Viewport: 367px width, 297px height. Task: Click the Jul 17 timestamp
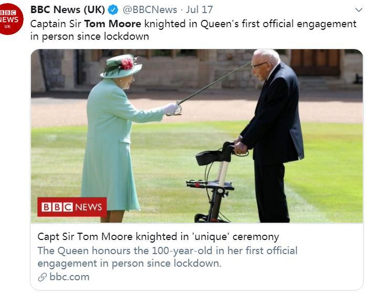click(x=201, y=10)
